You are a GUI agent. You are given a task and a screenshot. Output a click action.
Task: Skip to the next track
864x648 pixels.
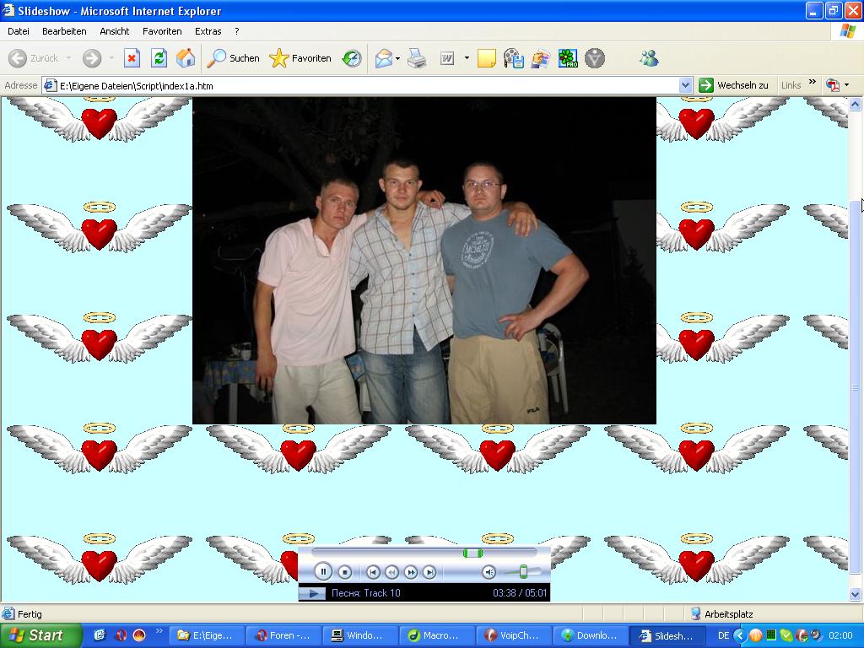[x=429, y=573]
